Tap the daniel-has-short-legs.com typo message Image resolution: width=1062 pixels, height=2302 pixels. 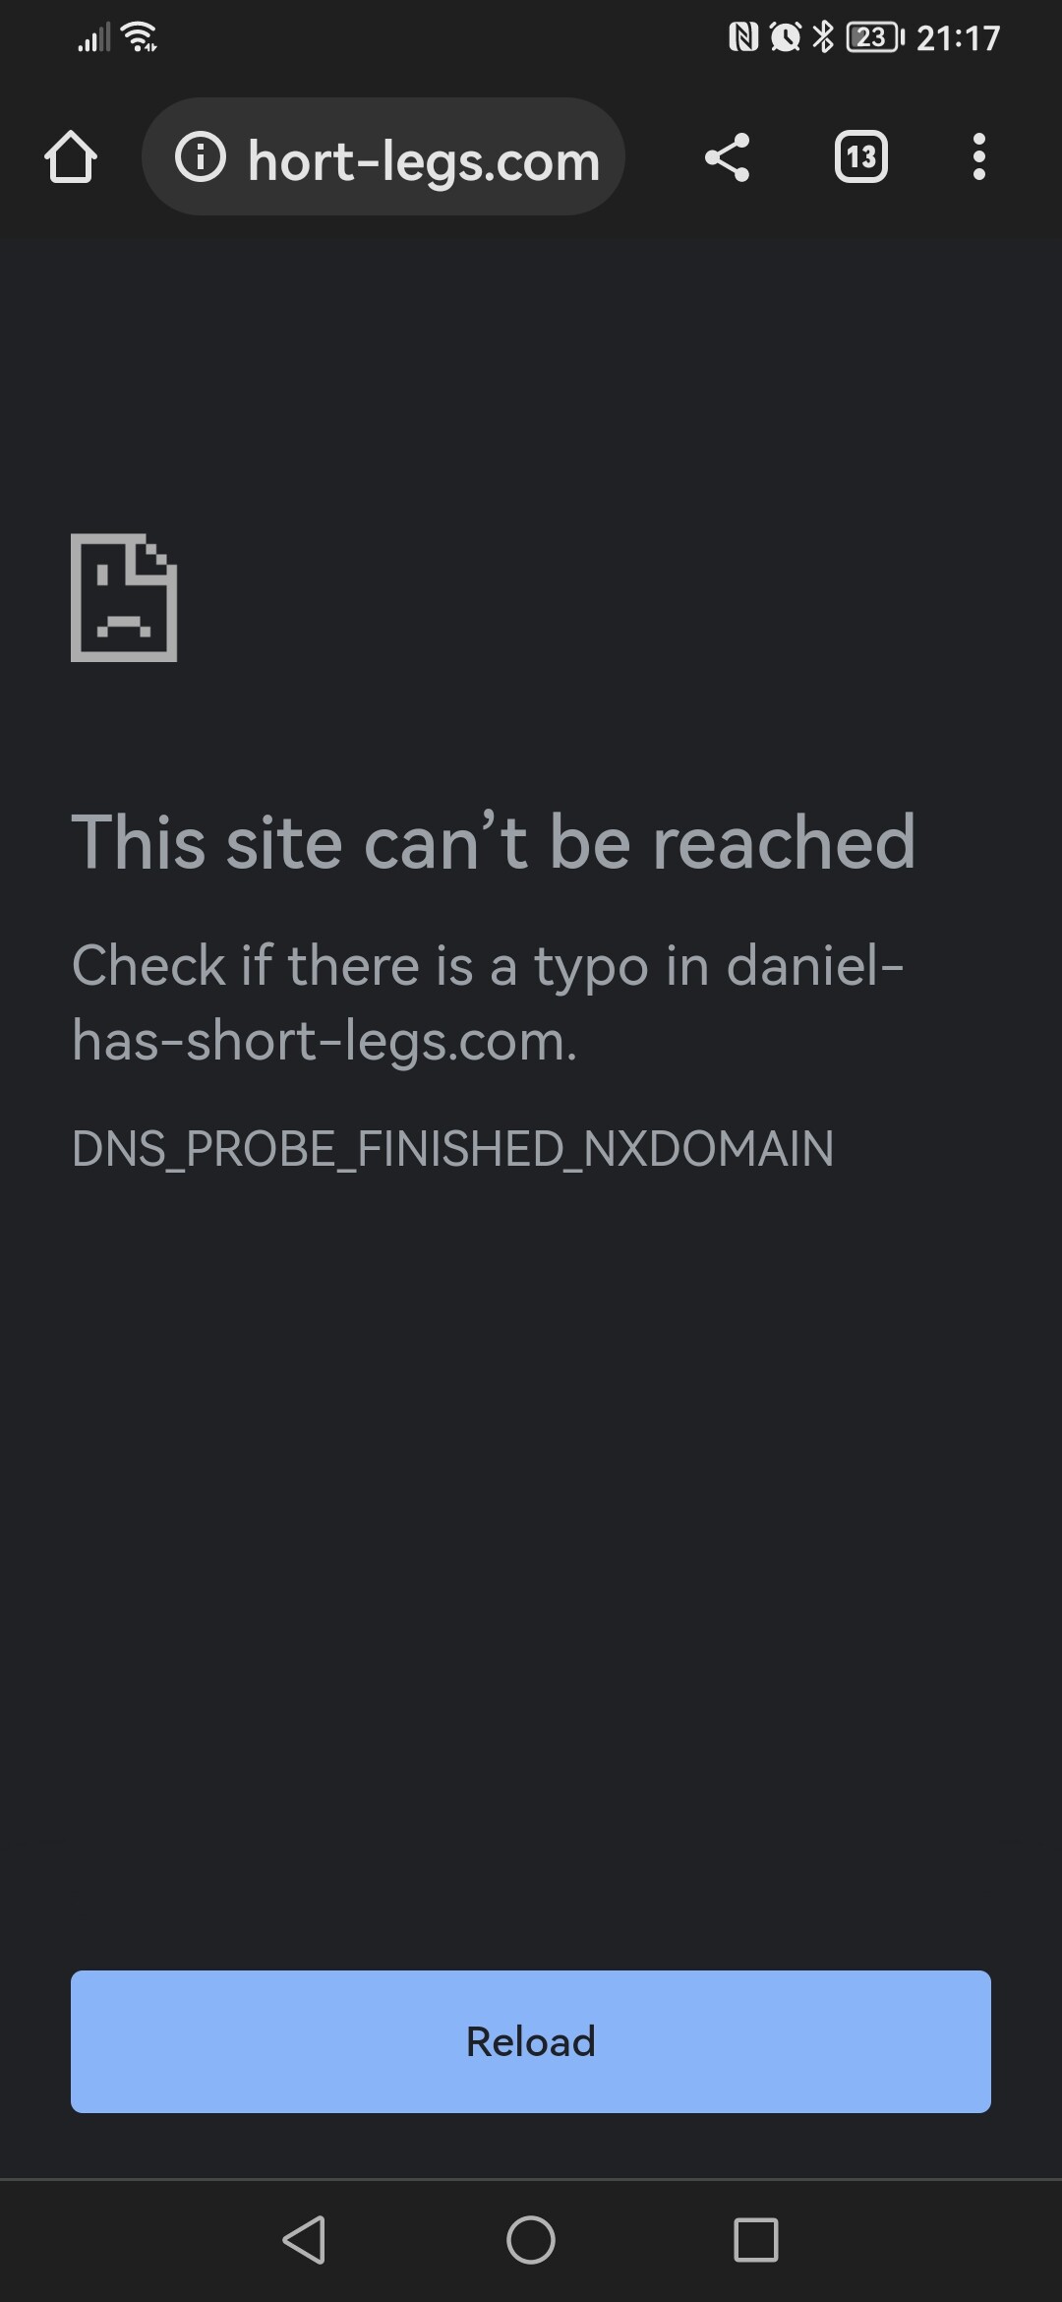pos(488,1002)
